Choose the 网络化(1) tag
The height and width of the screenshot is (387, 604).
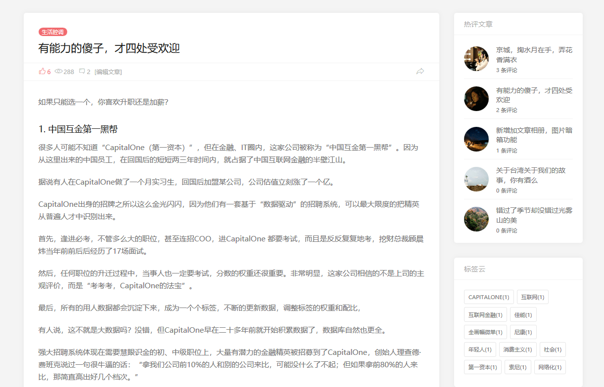coord(550,367)
